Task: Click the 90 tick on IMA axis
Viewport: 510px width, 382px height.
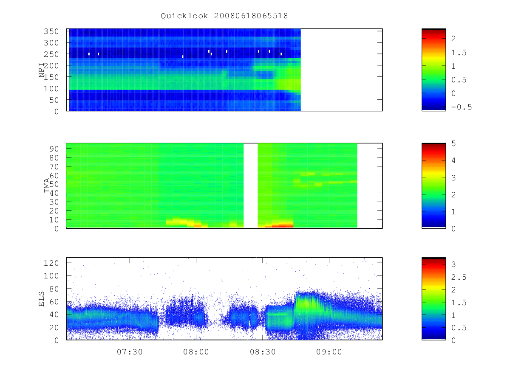Action: coord(54,149)
